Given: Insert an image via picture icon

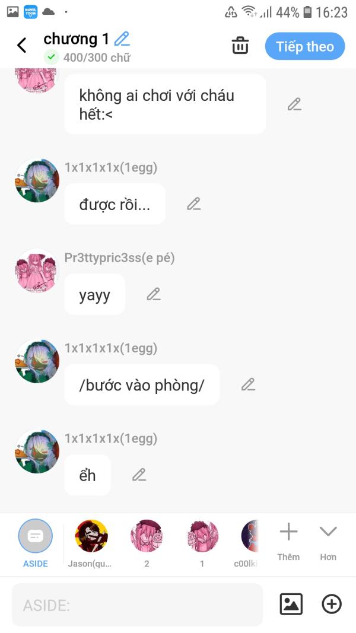Looking at the screenshot, I should point(291,604).
